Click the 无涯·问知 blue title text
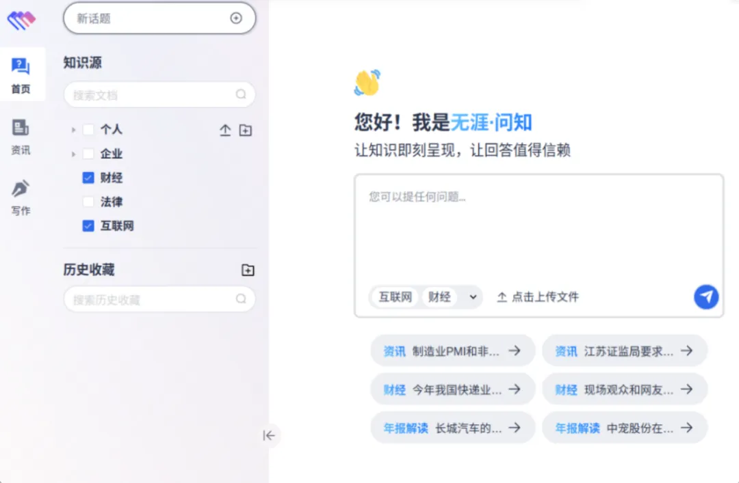 point(491,122)
